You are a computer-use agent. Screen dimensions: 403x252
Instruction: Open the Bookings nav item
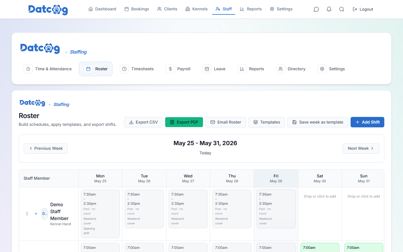tap(137, 9)
